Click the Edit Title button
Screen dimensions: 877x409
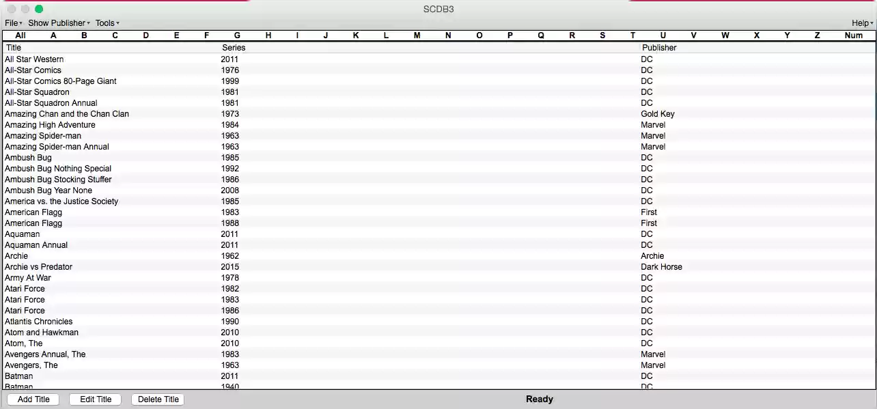pyautogui.click(x=96, y=399)
